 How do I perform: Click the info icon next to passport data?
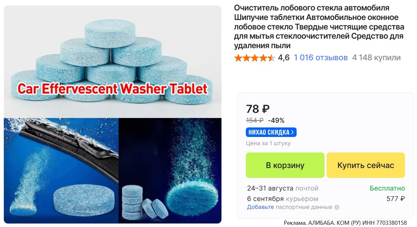[337, 207]
